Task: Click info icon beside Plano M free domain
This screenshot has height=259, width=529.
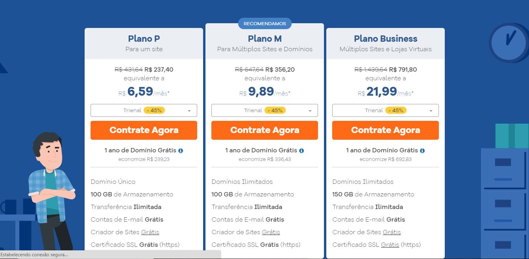Action: pyautogui.click(x=301, y=151)
